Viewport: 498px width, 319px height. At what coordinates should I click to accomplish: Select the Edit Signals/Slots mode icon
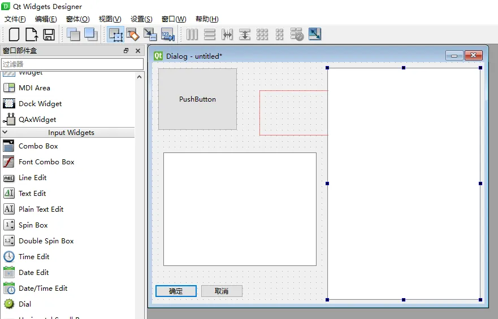(133, 34)
